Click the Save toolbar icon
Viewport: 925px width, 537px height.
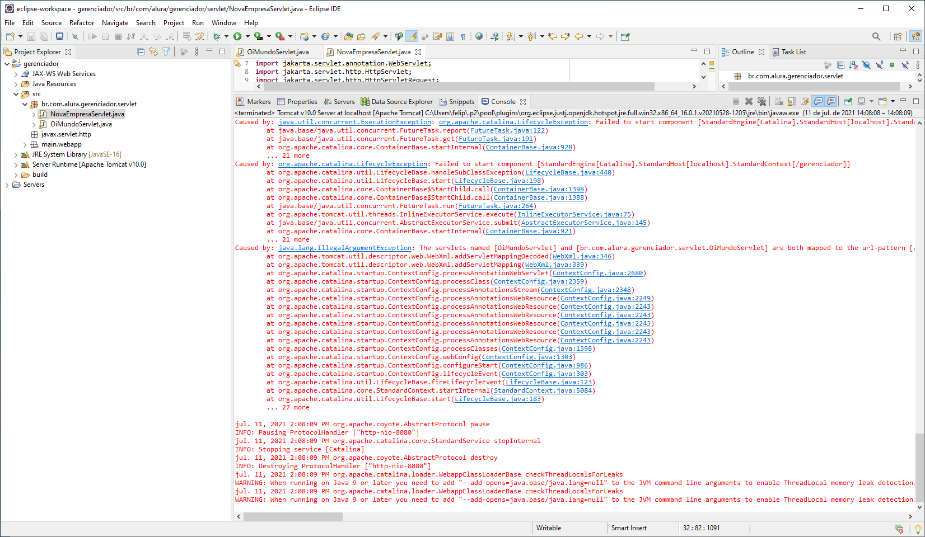[31, 36]
